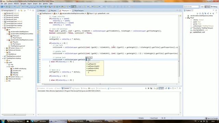Open the File menu
219x123 pixels.
point(2,4)
